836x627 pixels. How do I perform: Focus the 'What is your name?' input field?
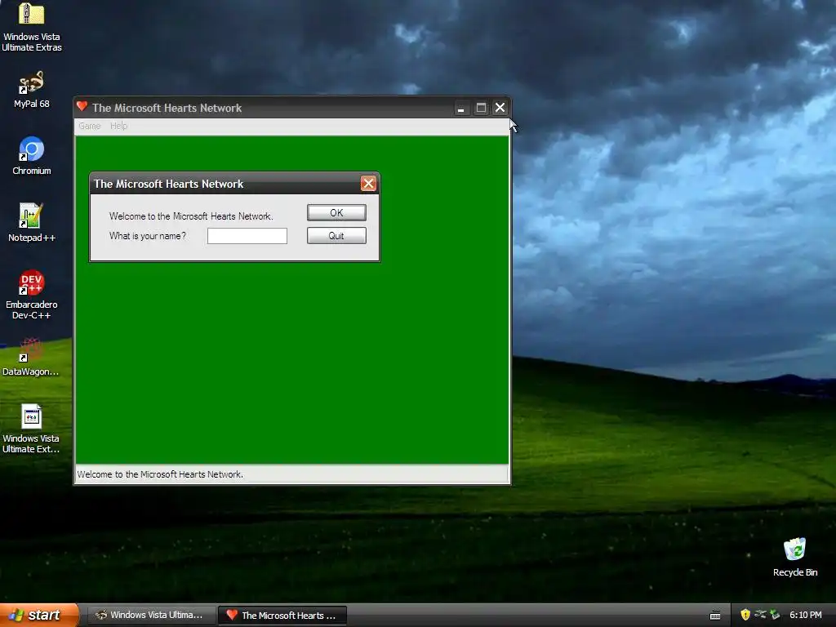(x=247, y=236)
